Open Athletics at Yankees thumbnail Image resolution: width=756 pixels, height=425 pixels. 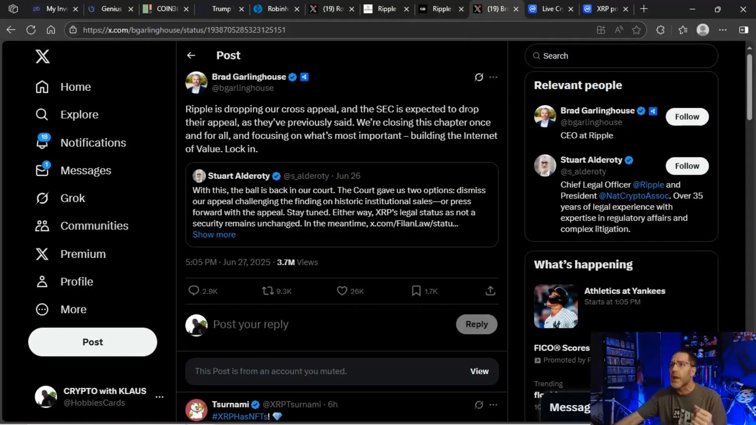tap(556, 306)
